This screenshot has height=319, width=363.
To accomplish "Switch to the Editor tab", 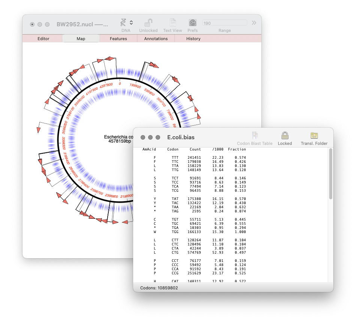I will (43, 39).
